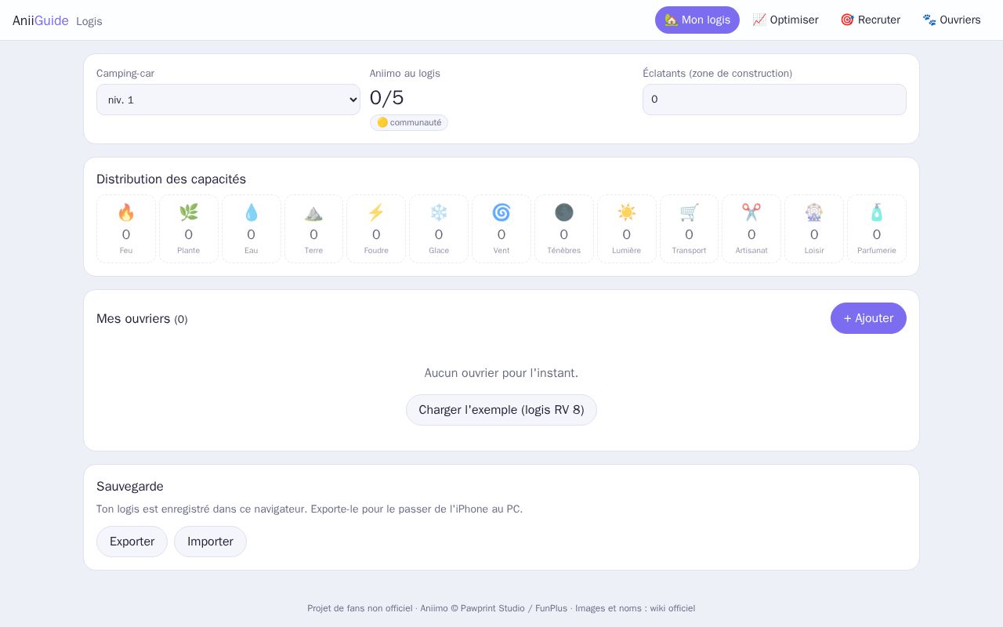Viewport: 1003px width, 627px height.
Task: Click the Feu fire ability icon
Action: [x=126, y=212]
